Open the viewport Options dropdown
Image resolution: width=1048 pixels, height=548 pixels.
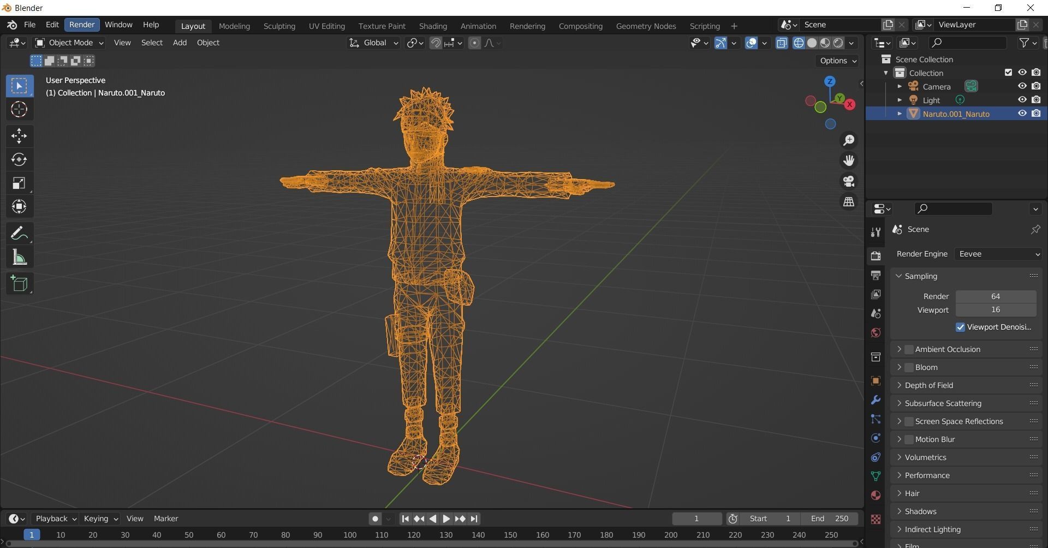click(837, 61)
